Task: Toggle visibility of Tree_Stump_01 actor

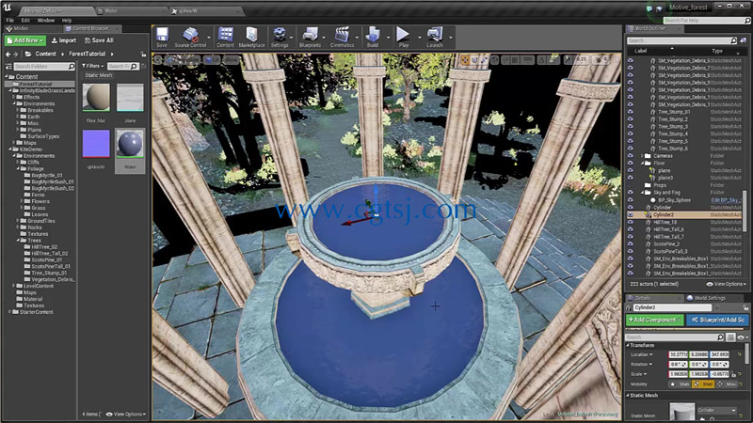Action: 631,112
